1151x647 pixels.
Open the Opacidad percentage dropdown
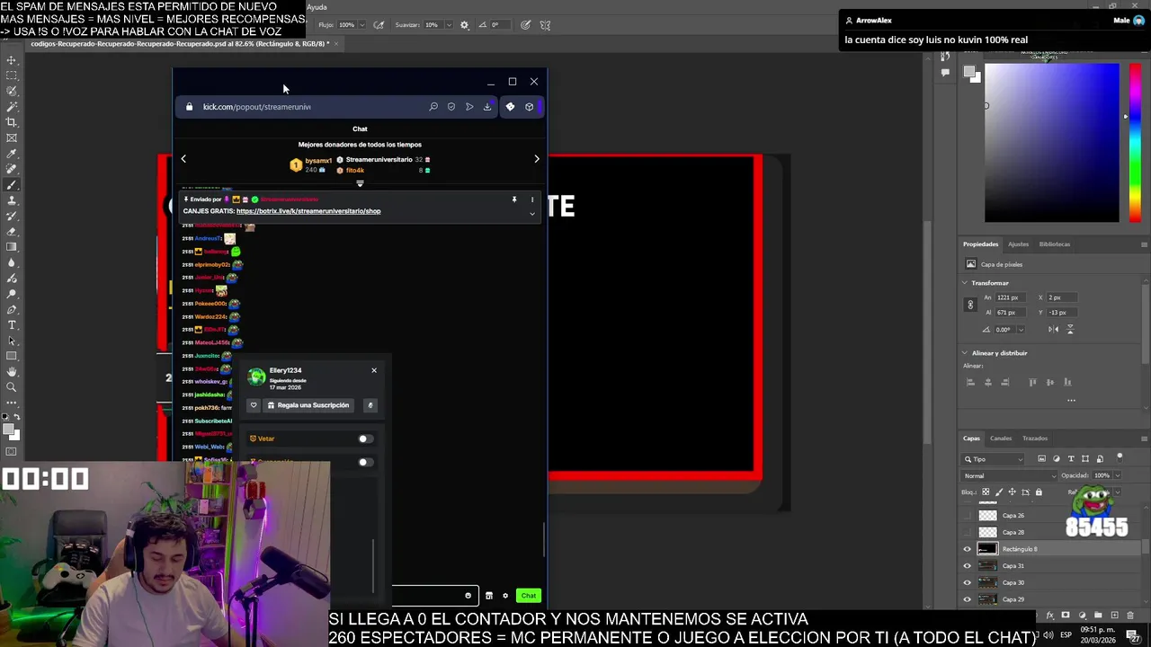point(1118,475)
